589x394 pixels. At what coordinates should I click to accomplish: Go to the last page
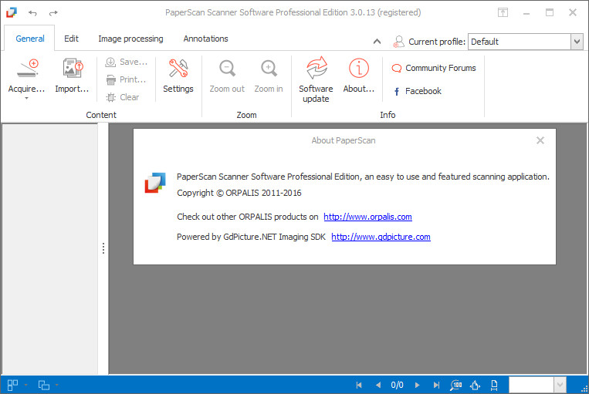436,385
